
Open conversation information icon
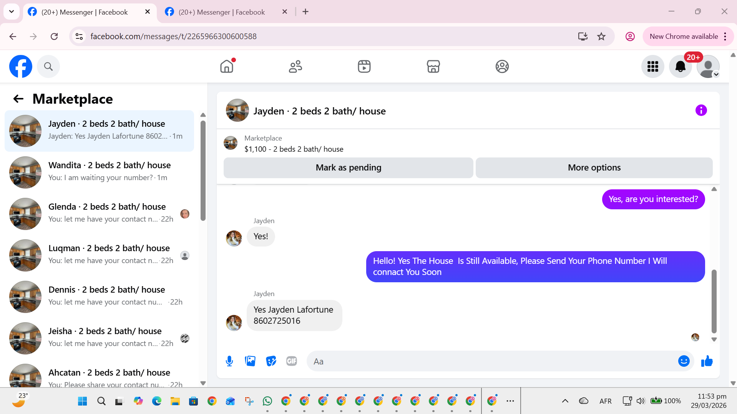point(701,111)
